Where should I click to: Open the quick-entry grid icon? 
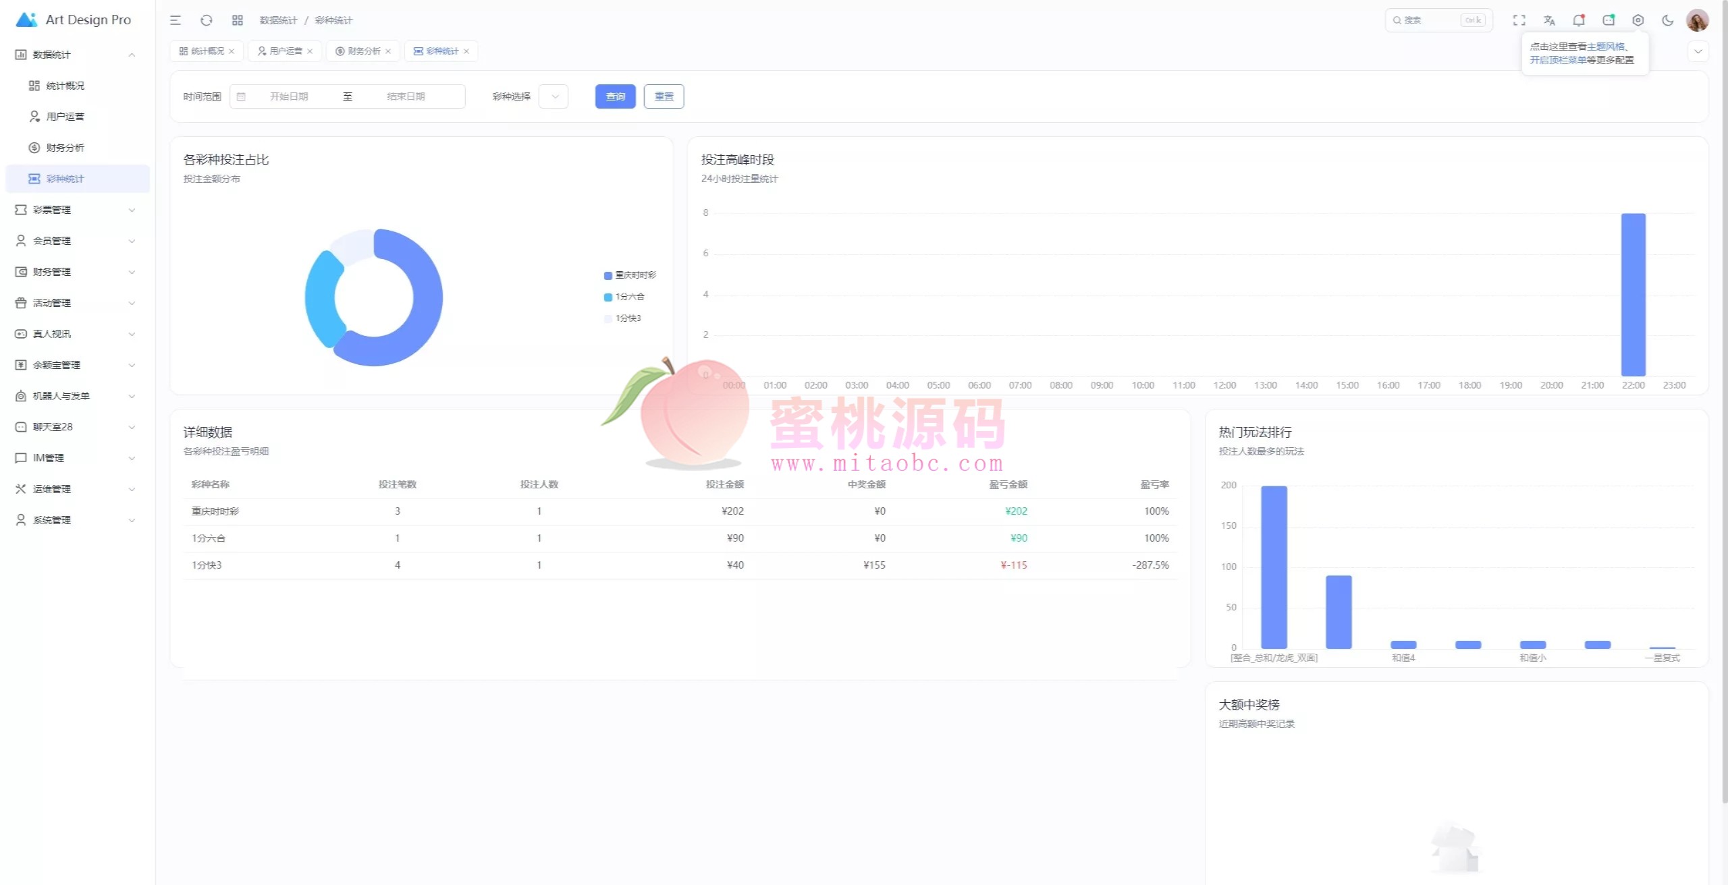coord(237,20)
